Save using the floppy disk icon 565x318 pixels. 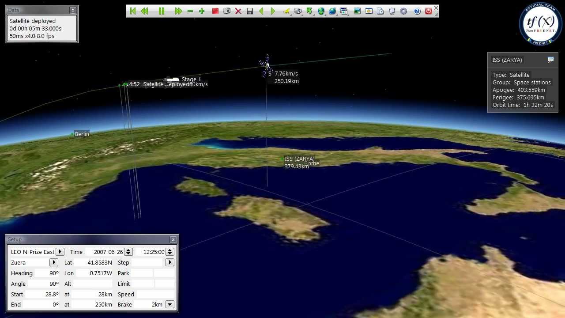coord(250,11)
